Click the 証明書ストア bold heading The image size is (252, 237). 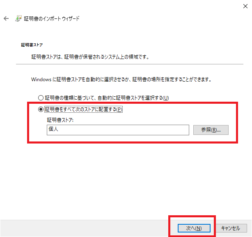tap(32, 45)
